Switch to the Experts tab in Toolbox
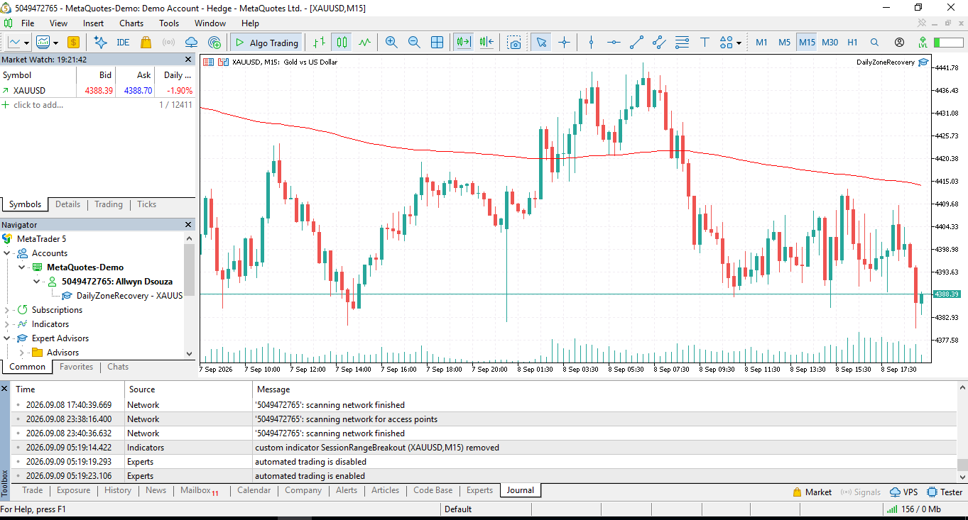 (479, 490)
